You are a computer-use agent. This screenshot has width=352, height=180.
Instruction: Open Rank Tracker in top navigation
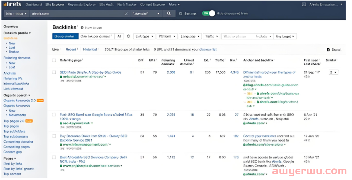point(127,5)
